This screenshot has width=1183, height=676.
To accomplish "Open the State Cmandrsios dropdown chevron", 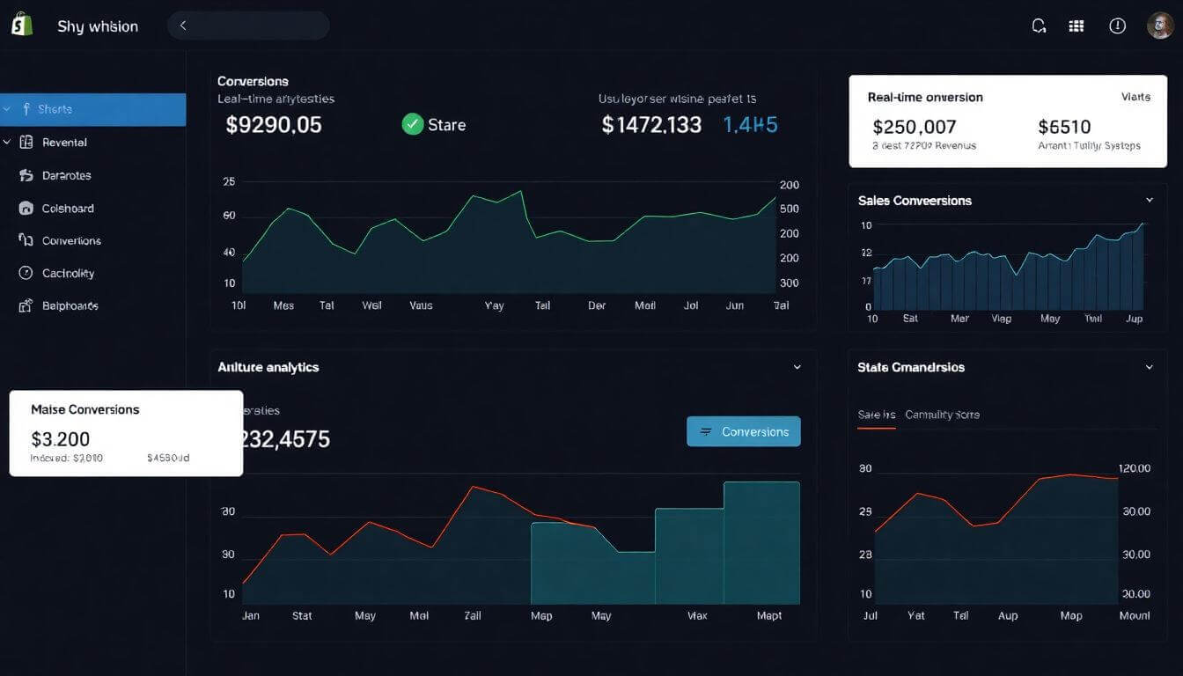I will (1149, 367).
